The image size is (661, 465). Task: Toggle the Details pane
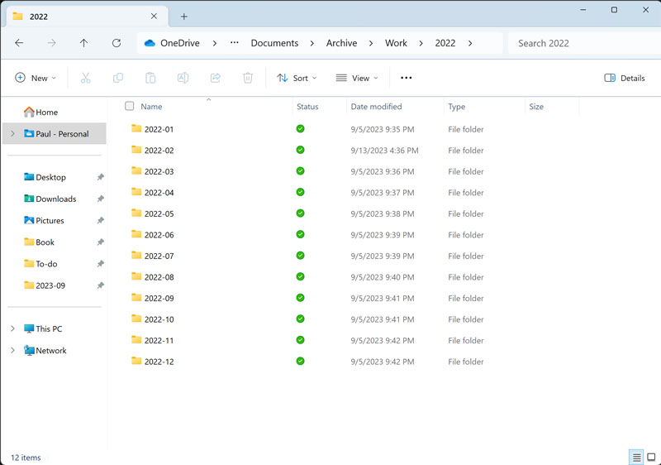625,78
